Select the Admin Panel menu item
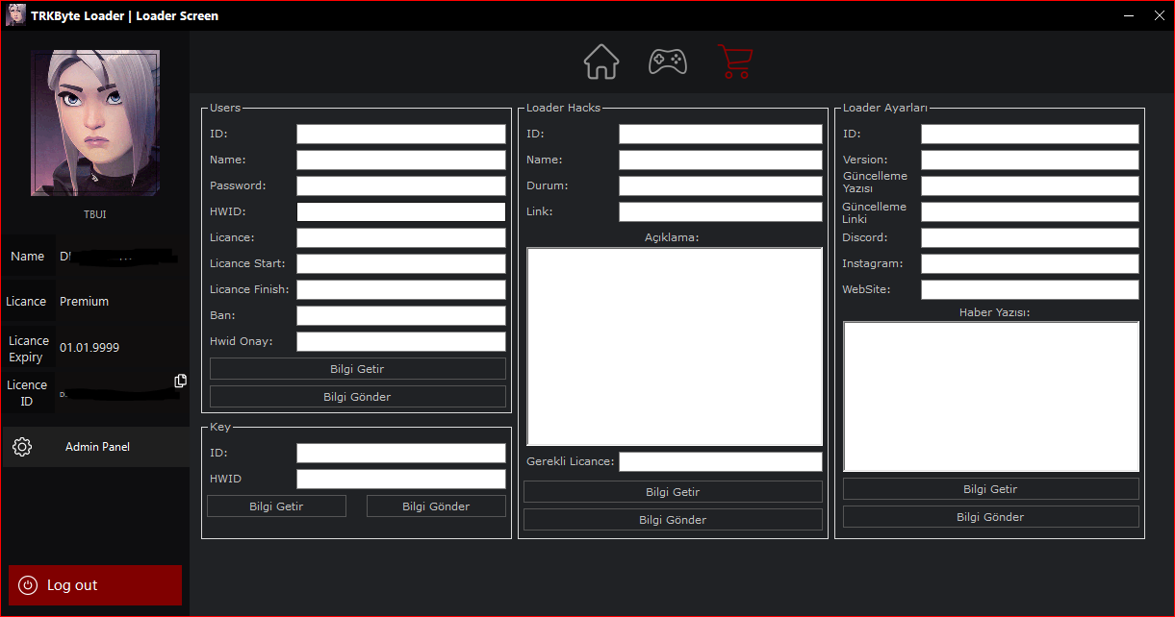The height and width of the screenshot is (617, 1175). [95, 447]
